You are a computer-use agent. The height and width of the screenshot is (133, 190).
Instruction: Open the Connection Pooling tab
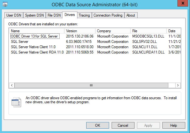pos(108,15)
